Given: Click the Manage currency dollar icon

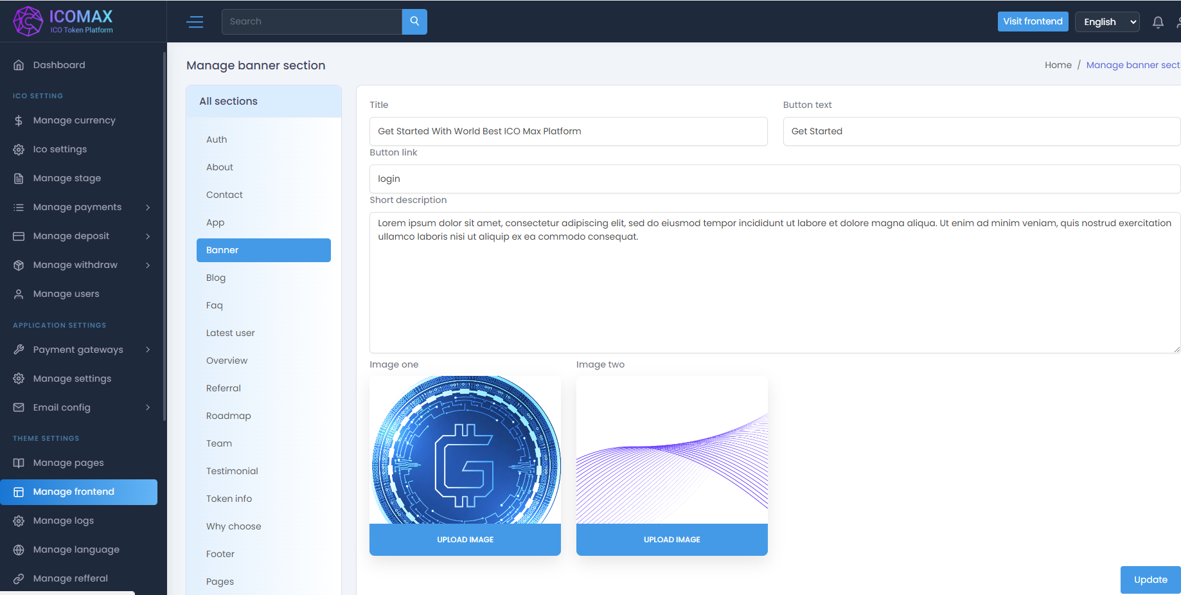Looking at the screenshot, I should click(19, 120).
